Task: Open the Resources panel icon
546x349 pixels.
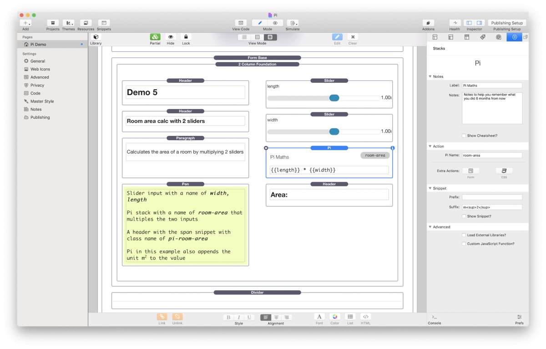Action: [x=86, y=23]
